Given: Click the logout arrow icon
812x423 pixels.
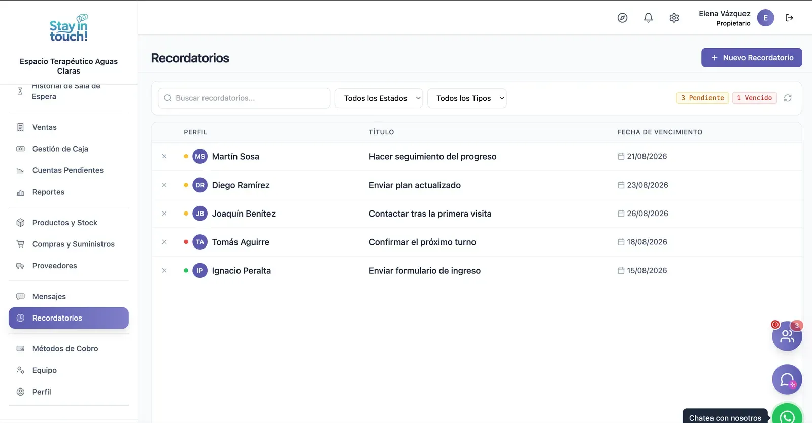Looking at the screenshot, I should click(789, 18).
